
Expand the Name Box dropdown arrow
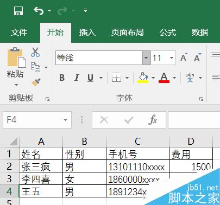pos(65,120)
